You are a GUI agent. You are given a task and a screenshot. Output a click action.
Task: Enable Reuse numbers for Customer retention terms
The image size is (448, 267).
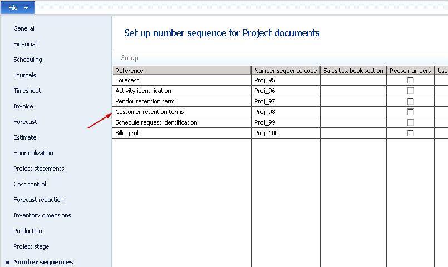pyautogui.click(x=411, y=112)
